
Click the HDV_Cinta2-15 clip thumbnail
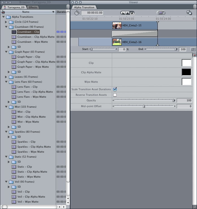pos(117,26)
